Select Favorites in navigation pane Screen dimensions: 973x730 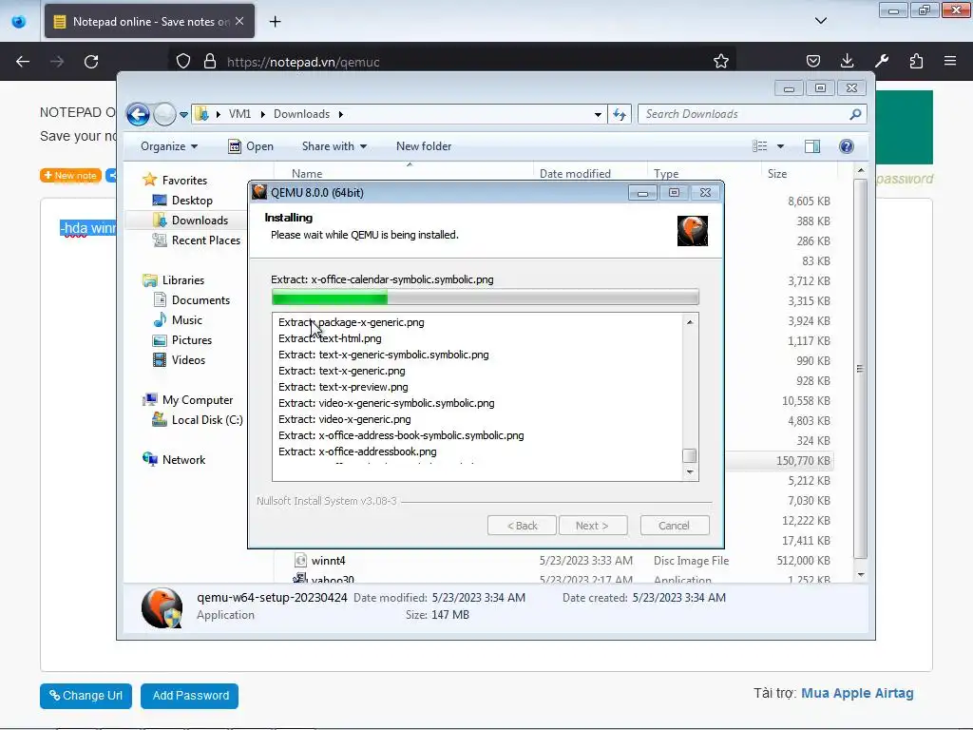pos(176,180)
